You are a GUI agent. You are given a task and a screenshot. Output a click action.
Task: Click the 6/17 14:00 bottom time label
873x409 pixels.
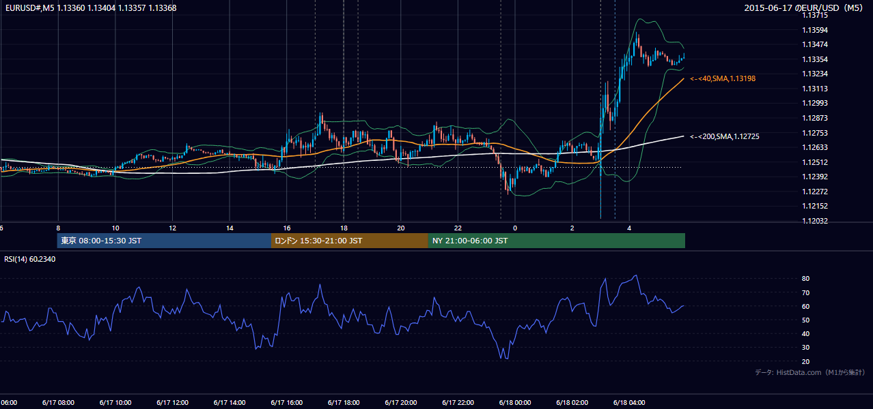(230, 403)
